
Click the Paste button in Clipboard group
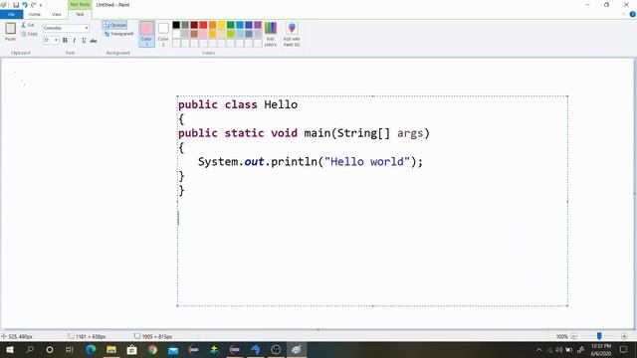(11, 31)
